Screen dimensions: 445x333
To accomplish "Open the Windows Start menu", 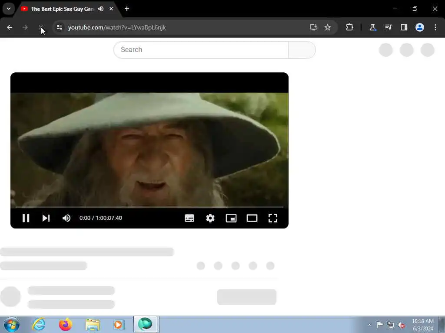I will pos(12,324).
